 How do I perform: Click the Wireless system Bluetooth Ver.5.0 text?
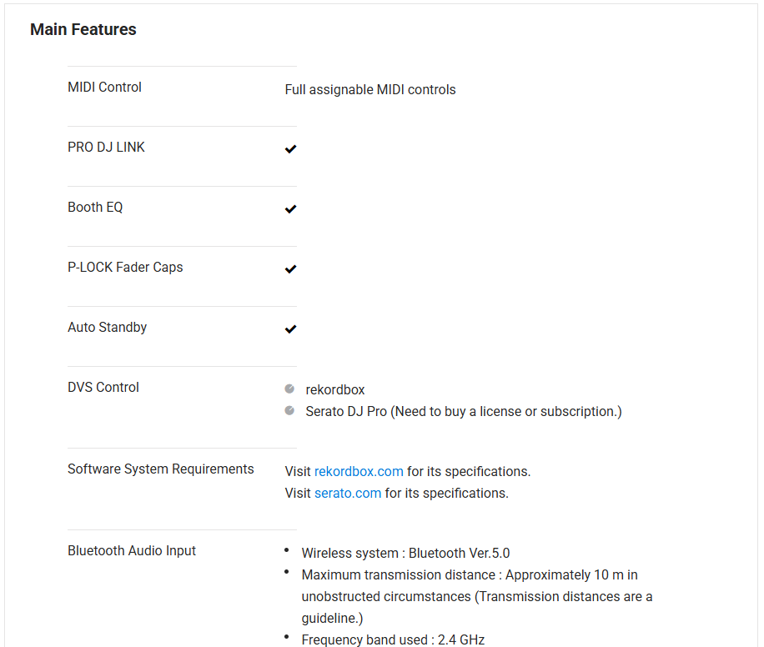click(x=405, y=553)
